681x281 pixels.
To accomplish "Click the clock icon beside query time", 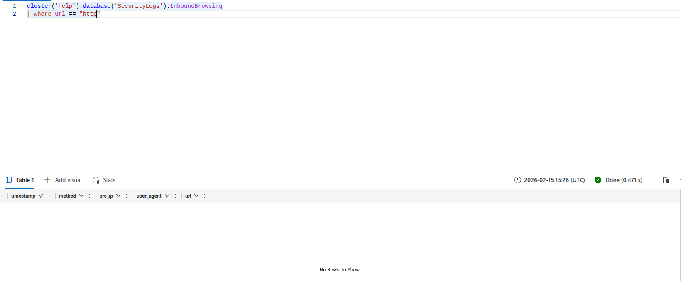I will click(518, 180).
